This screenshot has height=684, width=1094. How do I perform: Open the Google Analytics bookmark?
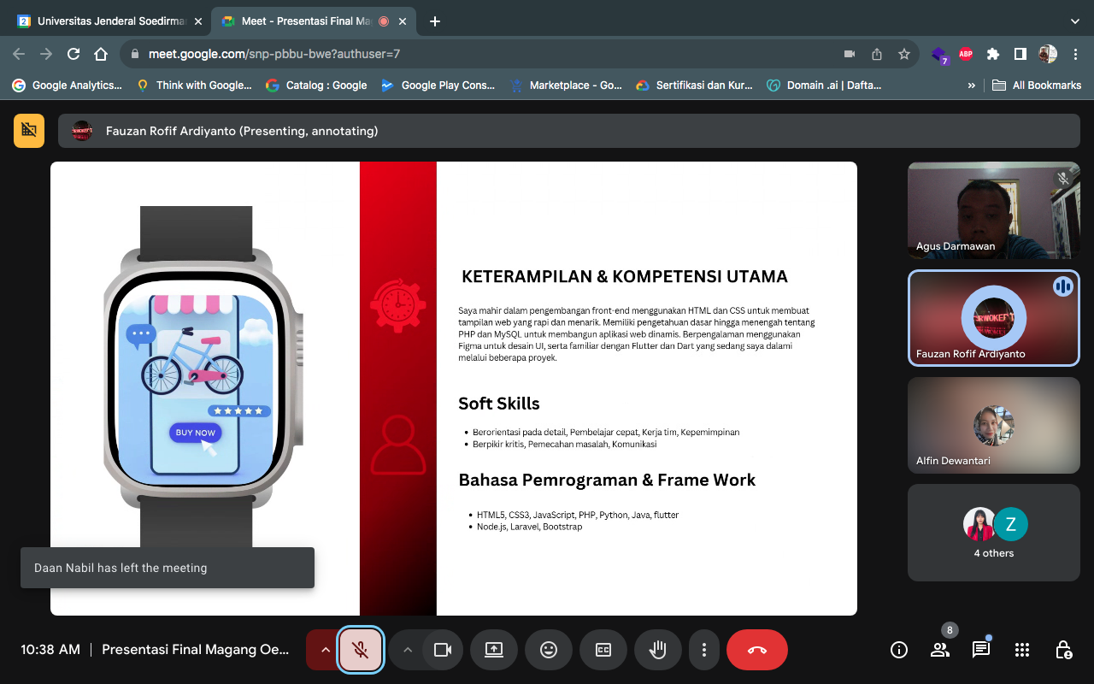coord(68,85)
